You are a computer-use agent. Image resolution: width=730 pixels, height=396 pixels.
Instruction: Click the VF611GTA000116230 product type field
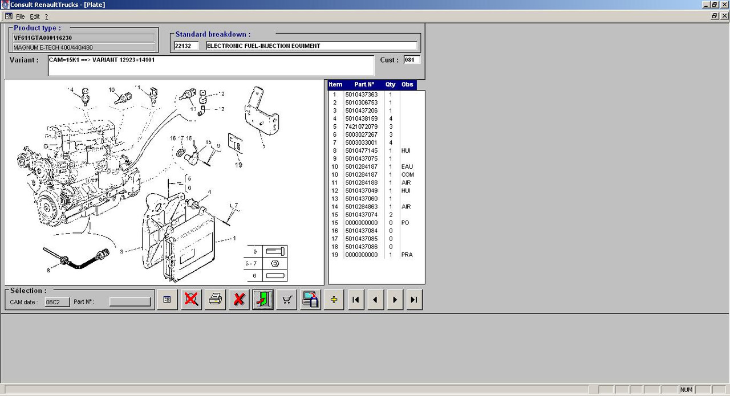[84, 38]
